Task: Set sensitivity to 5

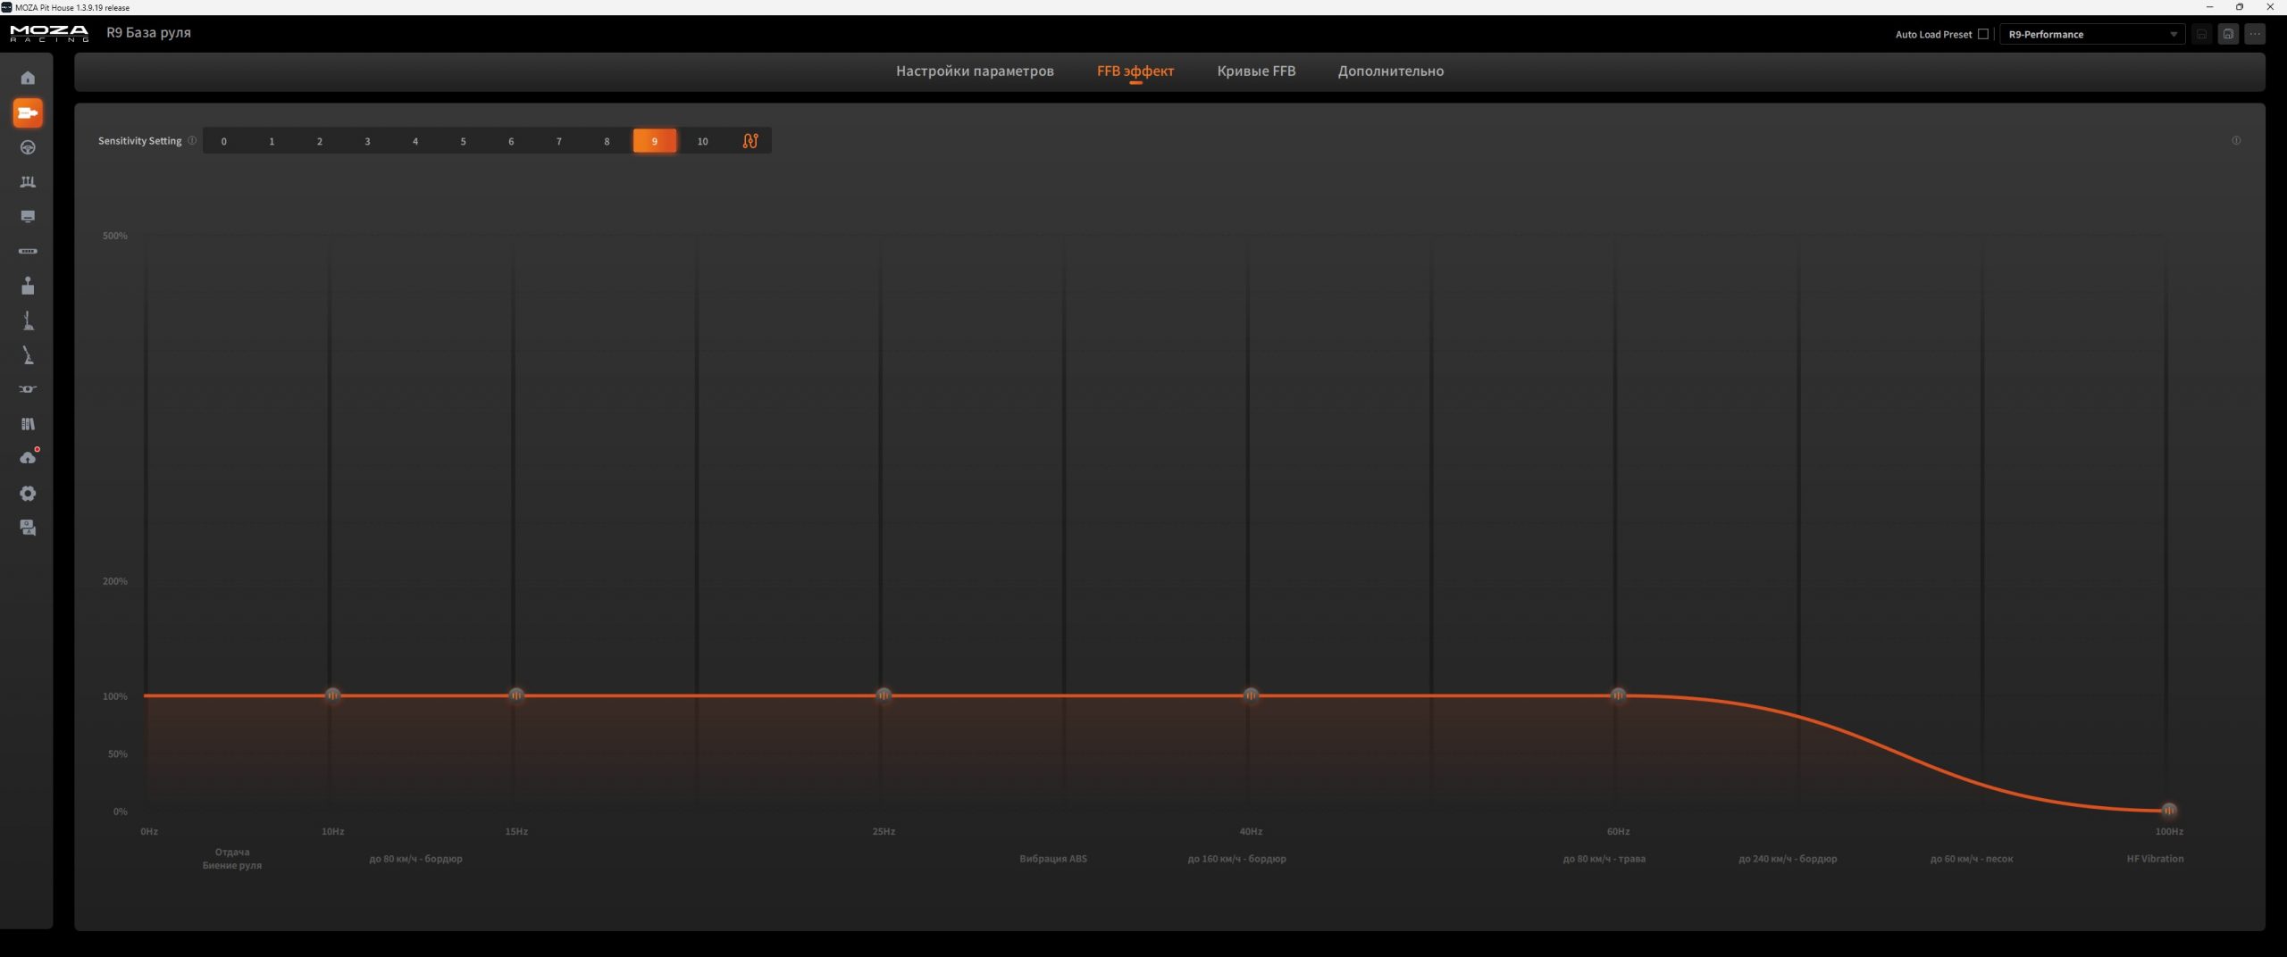Action: (463, 141)
